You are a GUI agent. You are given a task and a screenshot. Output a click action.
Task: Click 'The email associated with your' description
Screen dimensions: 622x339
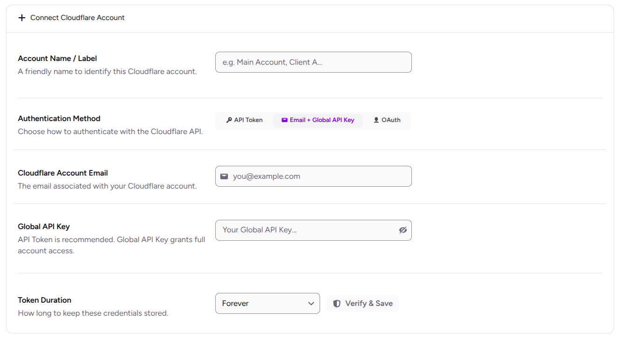tap(107, 186)
